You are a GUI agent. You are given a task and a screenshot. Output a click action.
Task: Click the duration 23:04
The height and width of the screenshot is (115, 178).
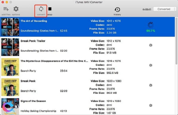[64, 71]
